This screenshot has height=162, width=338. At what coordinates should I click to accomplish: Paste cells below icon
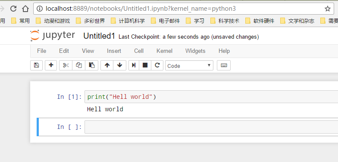click(x=91, y=65)
